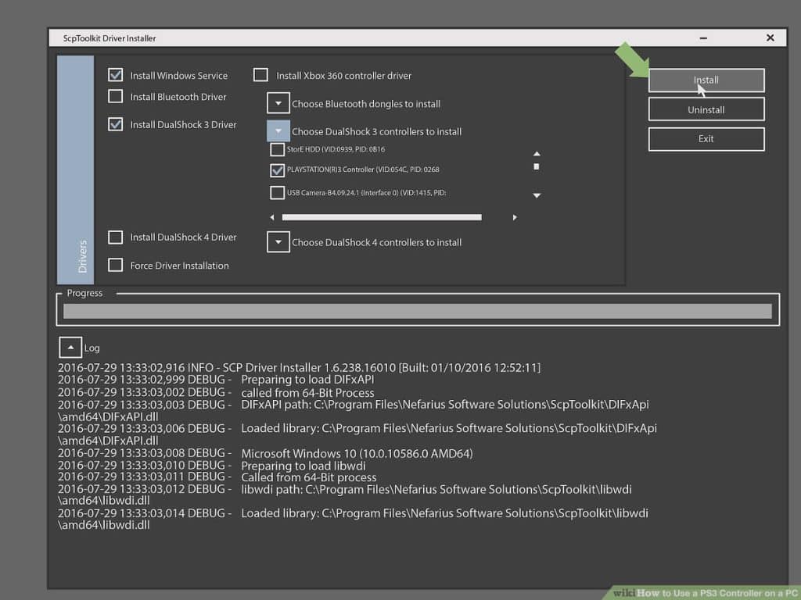Minimize the ScpToolkit Driver Installer window
Viewport: 801px width, 600px height.
click(x=703, y=37)
